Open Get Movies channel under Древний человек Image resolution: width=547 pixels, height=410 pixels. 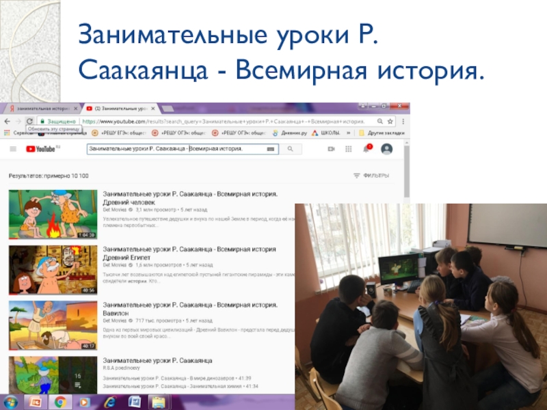[x=114, y=210]
